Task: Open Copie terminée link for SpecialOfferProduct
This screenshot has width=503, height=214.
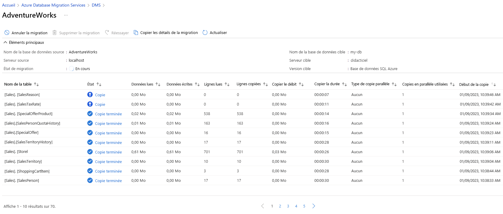Action: (108, 114)
